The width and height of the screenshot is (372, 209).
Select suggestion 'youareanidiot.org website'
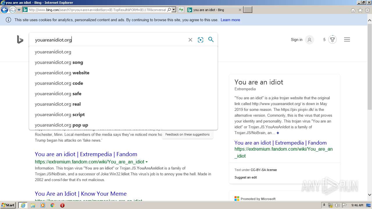[x=123, y=73]
